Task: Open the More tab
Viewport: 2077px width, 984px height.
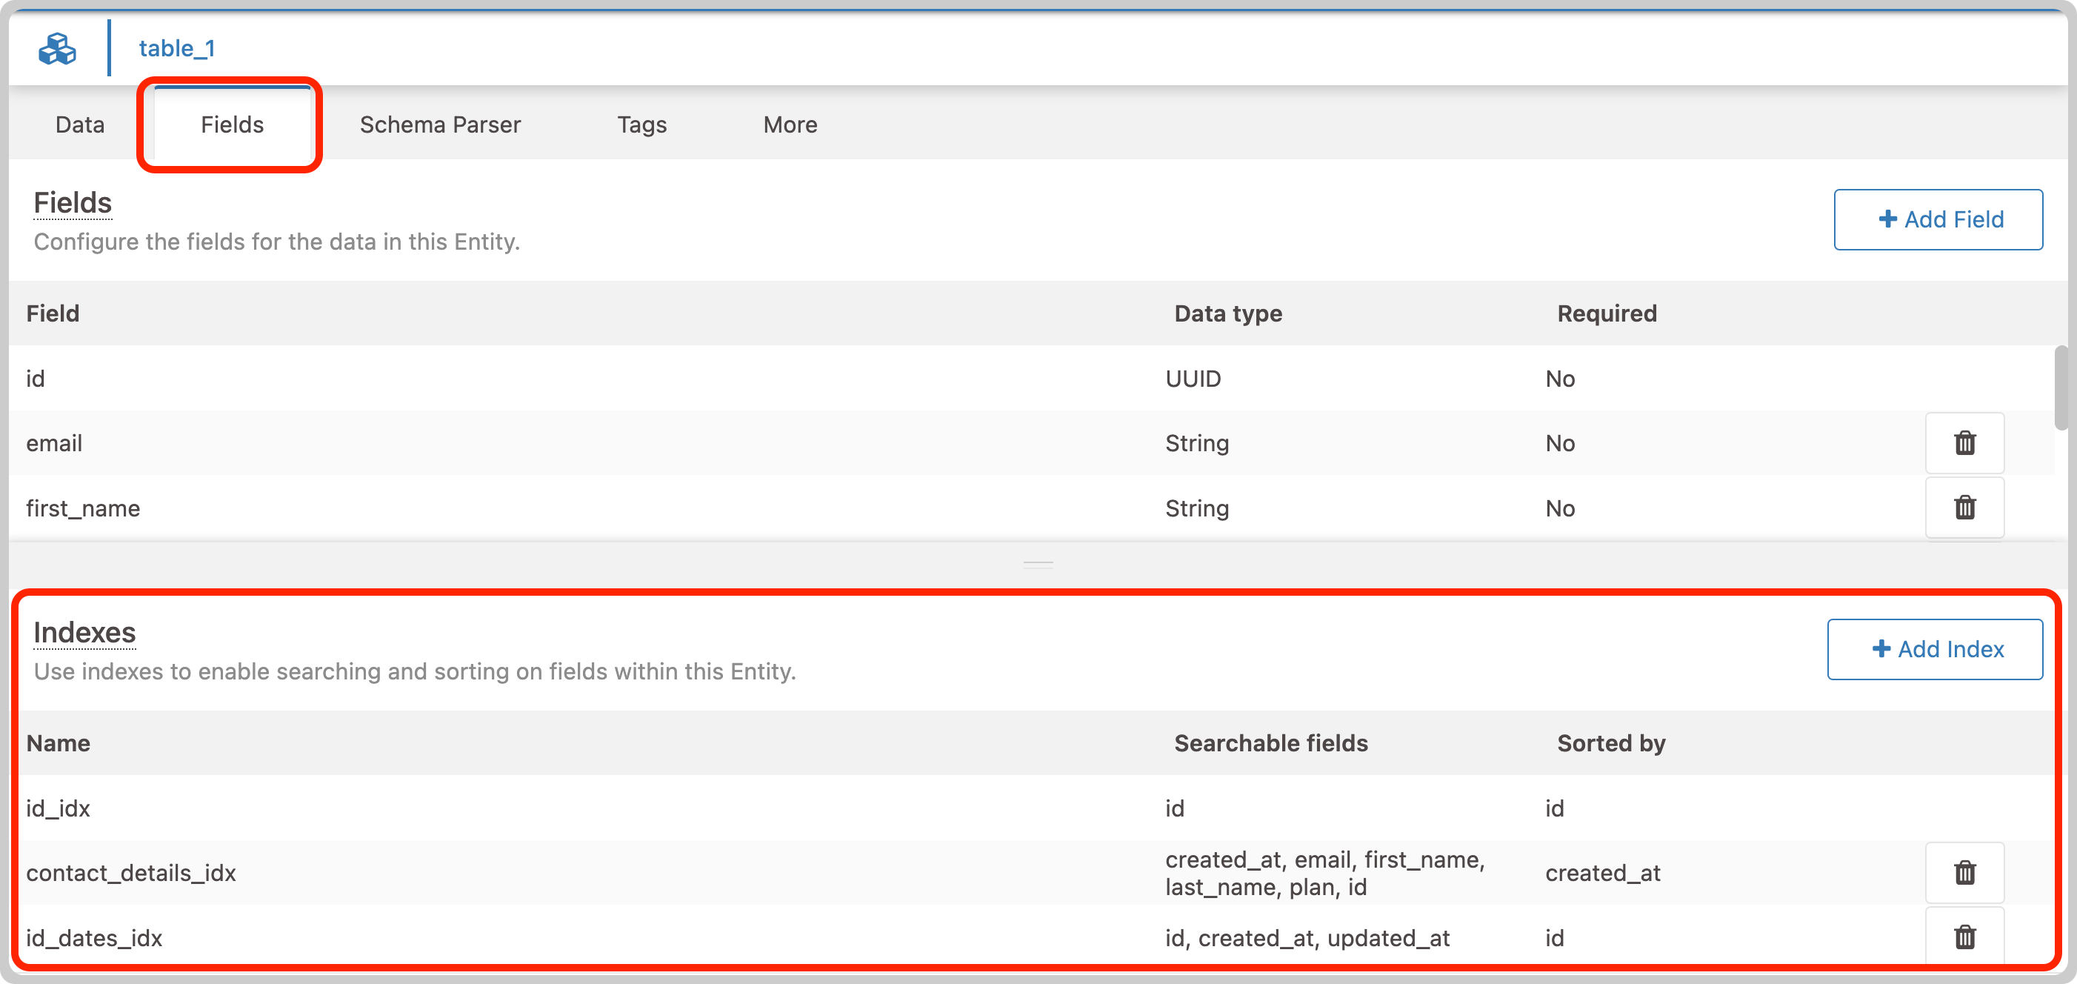Action: (x=790, y=124)
